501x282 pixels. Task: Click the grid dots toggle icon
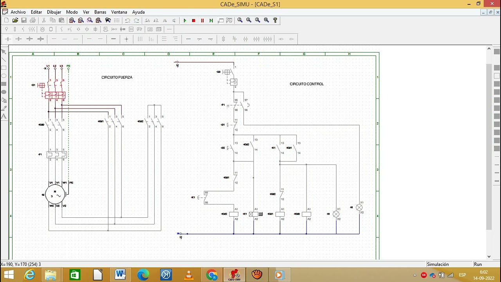coord(117,20)
